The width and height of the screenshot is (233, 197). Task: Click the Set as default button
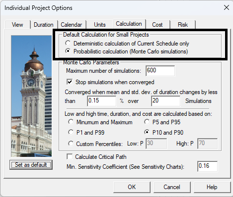point(31,165)
